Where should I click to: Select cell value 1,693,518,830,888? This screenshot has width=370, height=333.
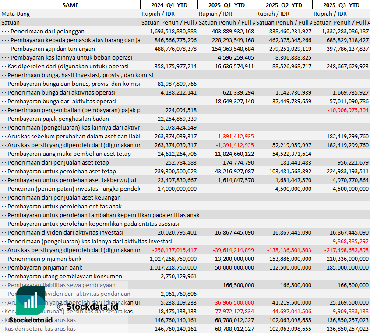click(173, 31)
